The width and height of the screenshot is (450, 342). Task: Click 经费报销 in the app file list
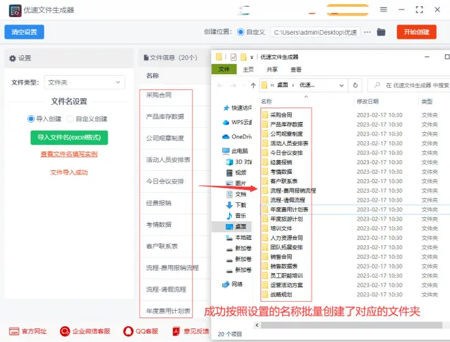click(159, 203)
